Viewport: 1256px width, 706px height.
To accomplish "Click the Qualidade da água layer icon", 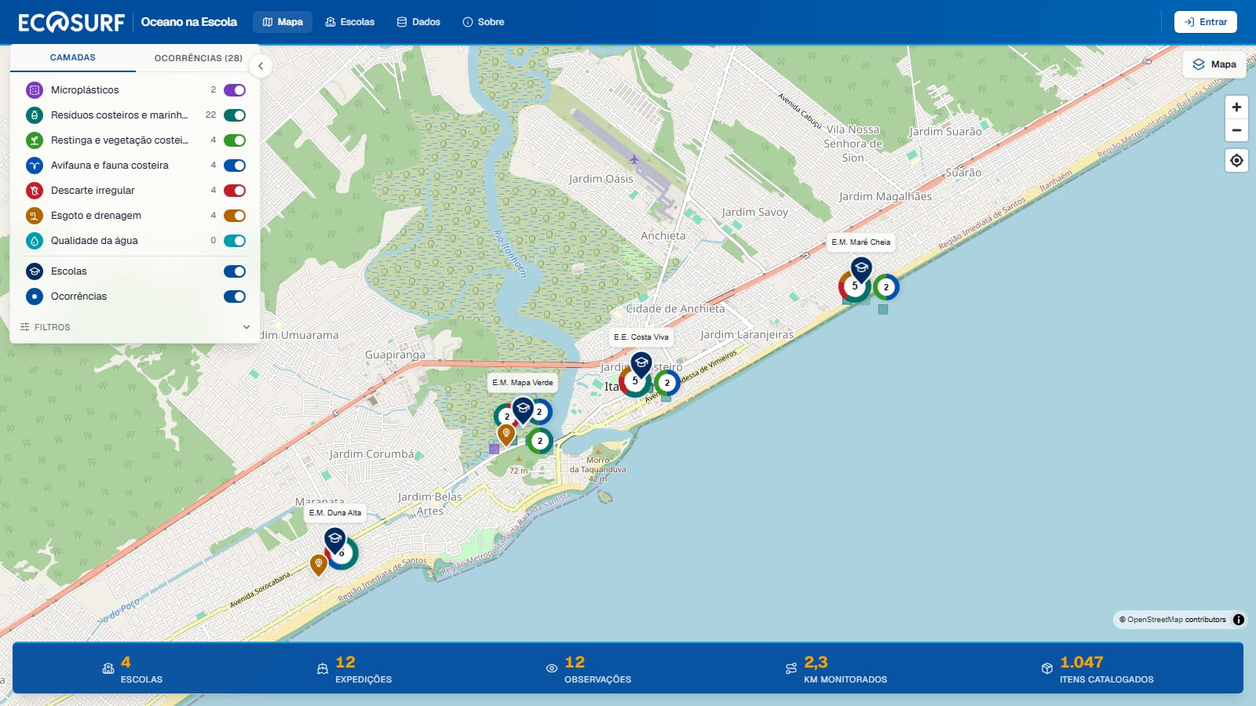I will coord(35,241).
